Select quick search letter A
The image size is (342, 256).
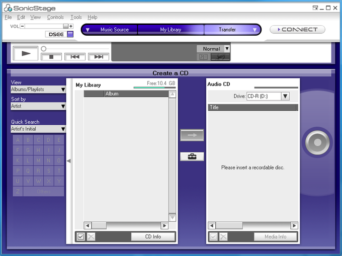(x=18, y=140)
